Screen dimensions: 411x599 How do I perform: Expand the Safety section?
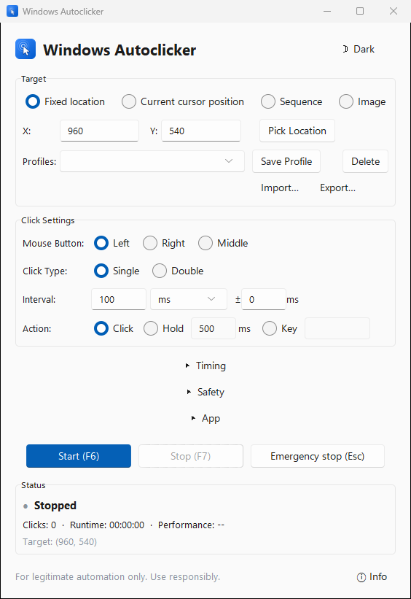click(205, 392)
